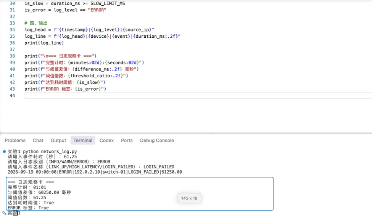Click line number 44 in gutter
This screenshot has height=219, width=372.
[x=12, y=96]
